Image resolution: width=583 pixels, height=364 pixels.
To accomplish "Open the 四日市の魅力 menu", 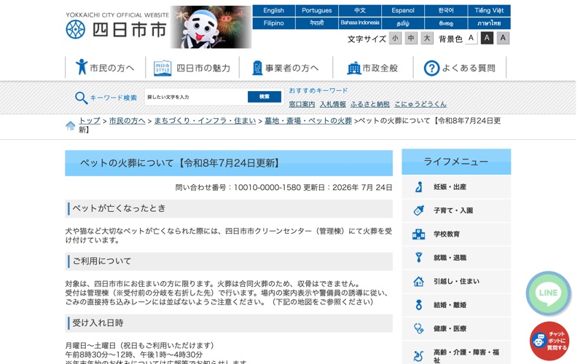I will 192,68.
